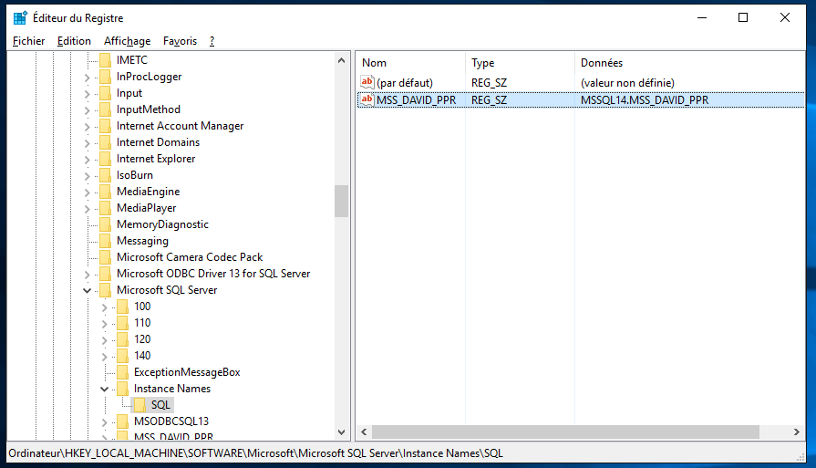This screenshot has width=816, height=468.
Task: Click the MemoryDiagnostic folder icon
Action: point(105,224)
